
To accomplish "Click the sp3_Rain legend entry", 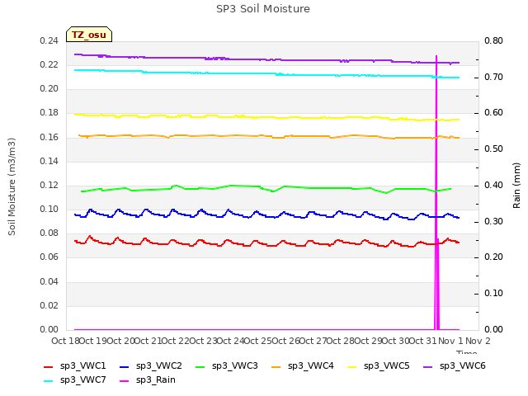I will point(148,379).
